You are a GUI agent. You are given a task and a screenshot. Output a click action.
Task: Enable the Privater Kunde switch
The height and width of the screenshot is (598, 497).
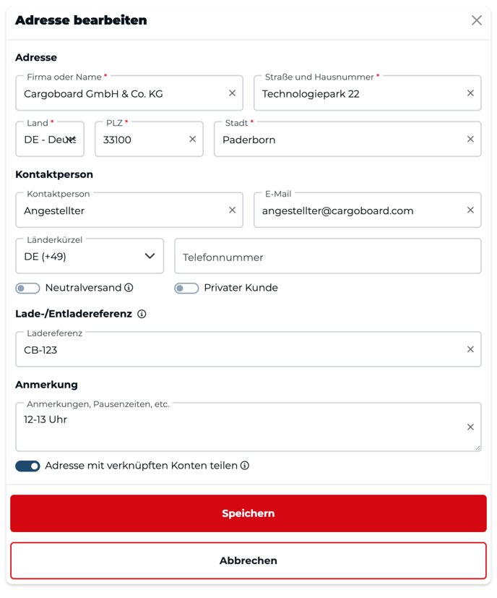pyautogui.click(x=186, y=289)
